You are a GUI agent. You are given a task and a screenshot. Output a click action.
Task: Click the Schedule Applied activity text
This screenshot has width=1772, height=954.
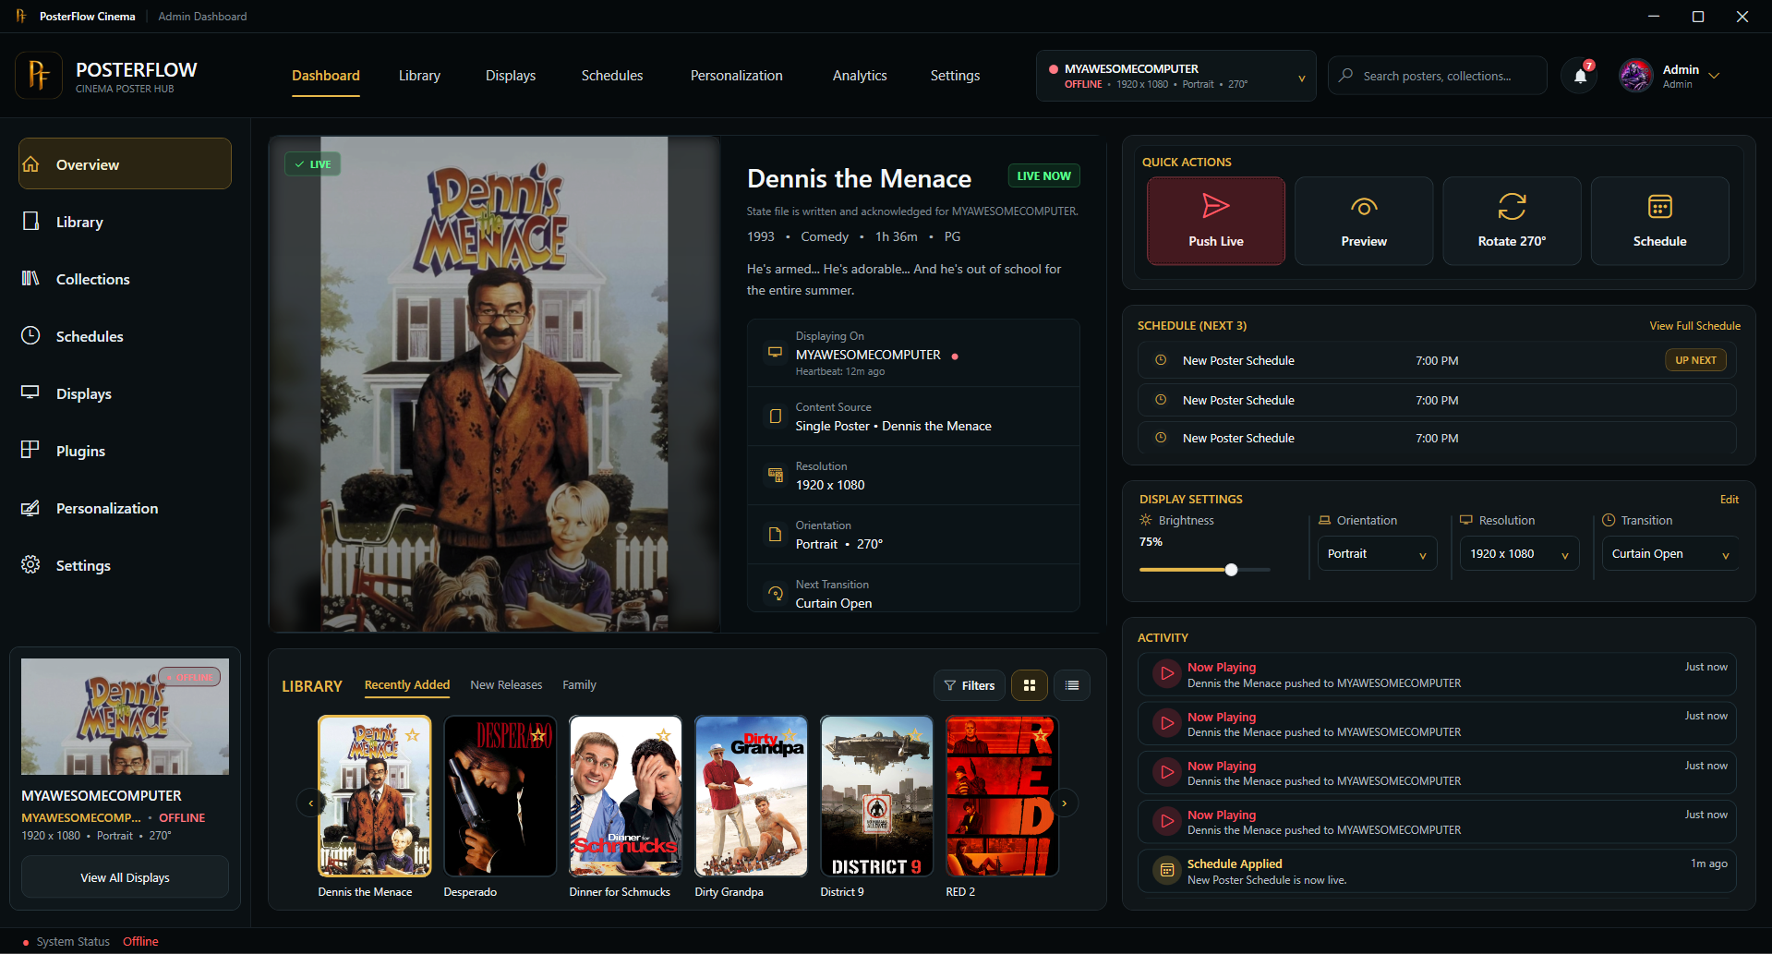coord(1235,863)
